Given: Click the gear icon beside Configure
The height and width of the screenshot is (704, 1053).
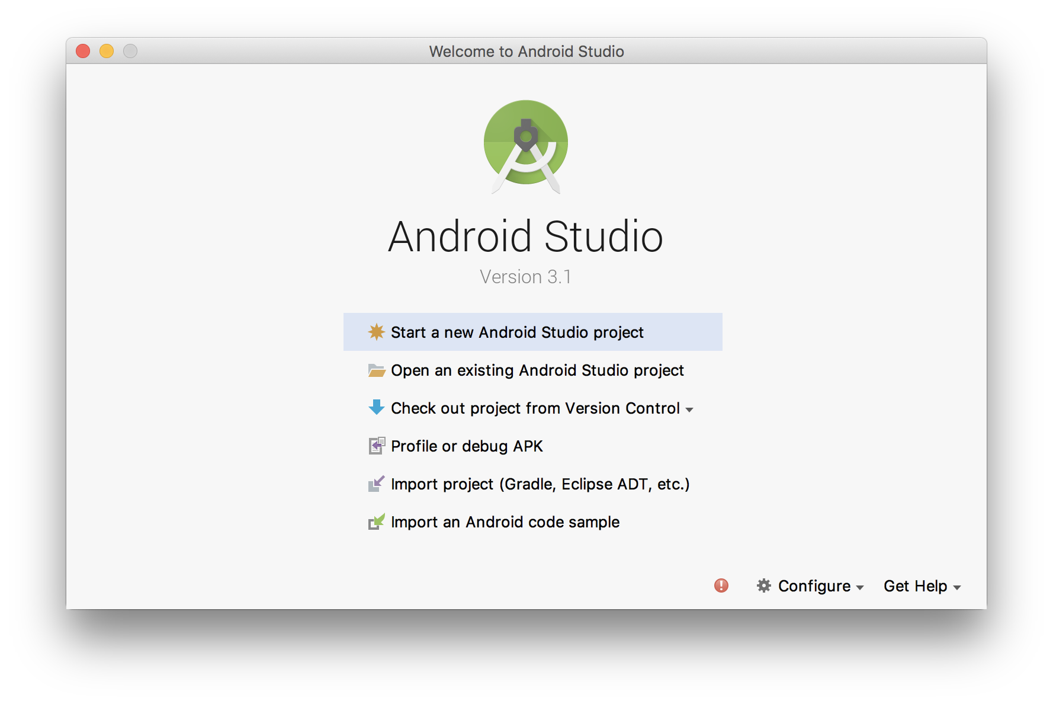Looking at the screenshot, I should coord(764,586).
